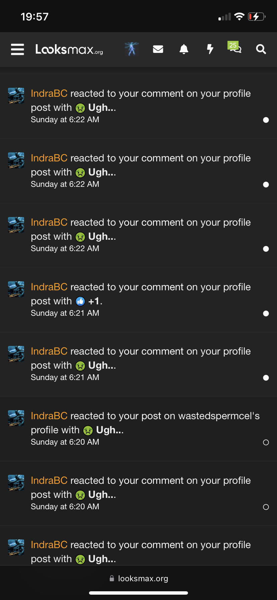
Task: Open chat icon with 25 badge
Action: click(x=235, y=49)
